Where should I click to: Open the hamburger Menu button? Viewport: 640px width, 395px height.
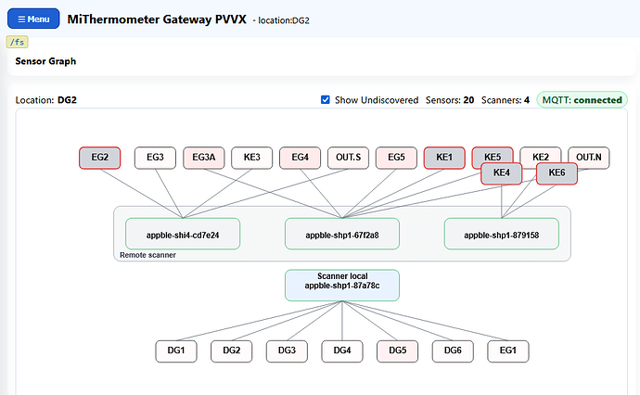33,19
